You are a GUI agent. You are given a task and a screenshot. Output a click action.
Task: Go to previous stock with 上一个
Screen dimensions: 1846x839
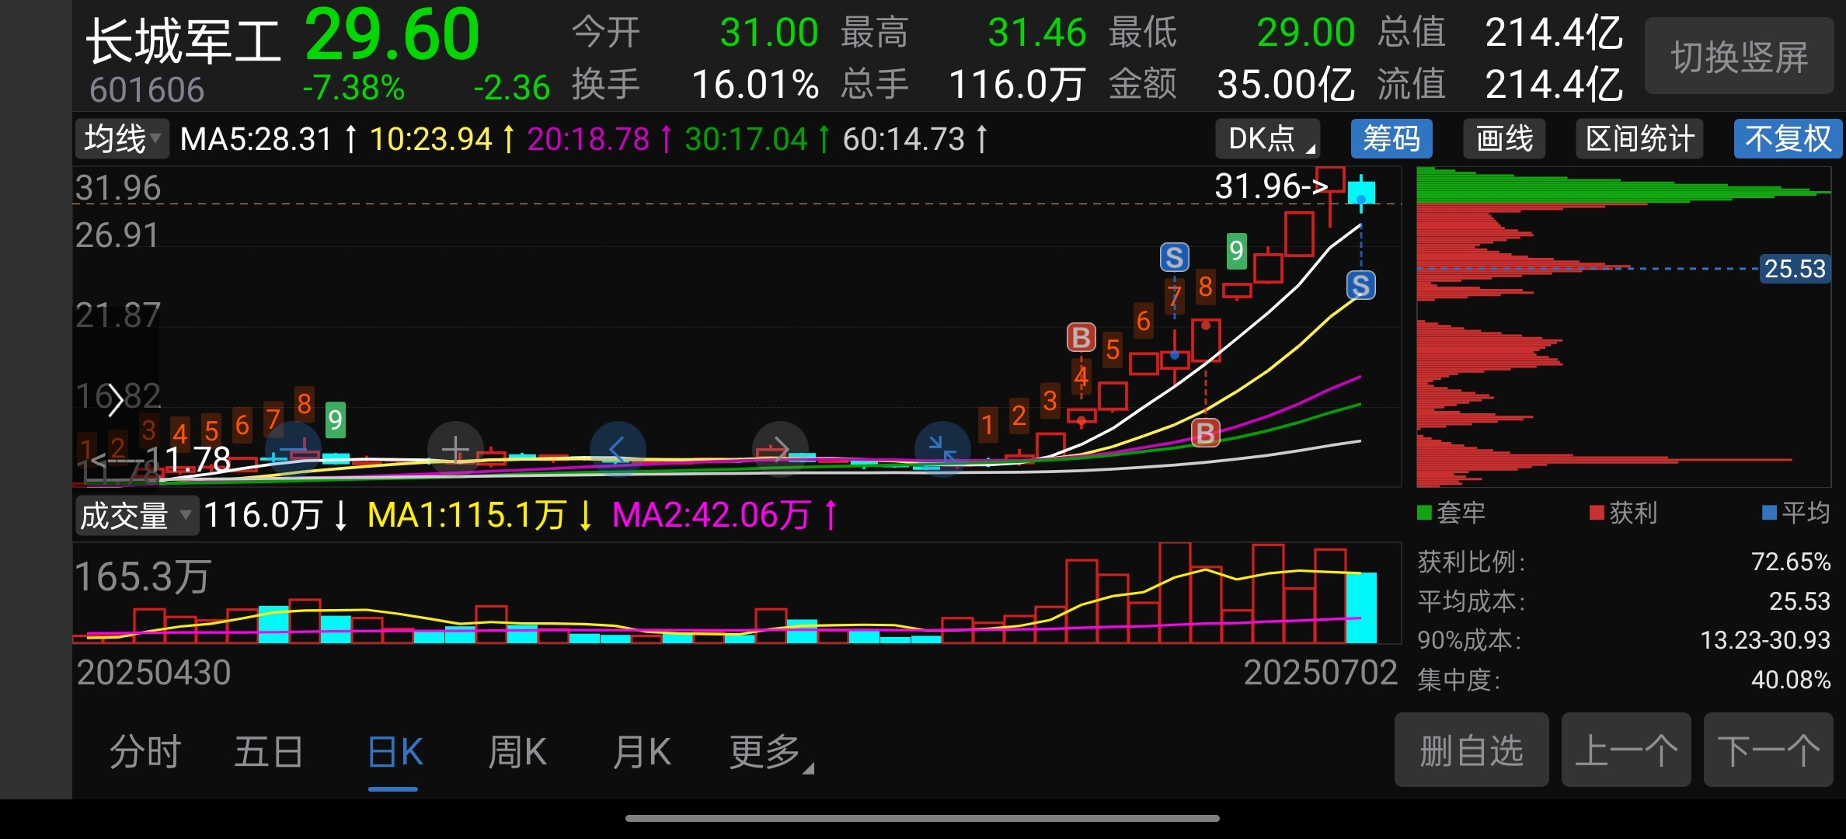(x=1626, y=750)
